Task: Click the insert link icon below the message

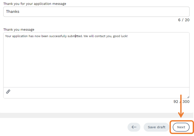Action: [x=8, y=91]
